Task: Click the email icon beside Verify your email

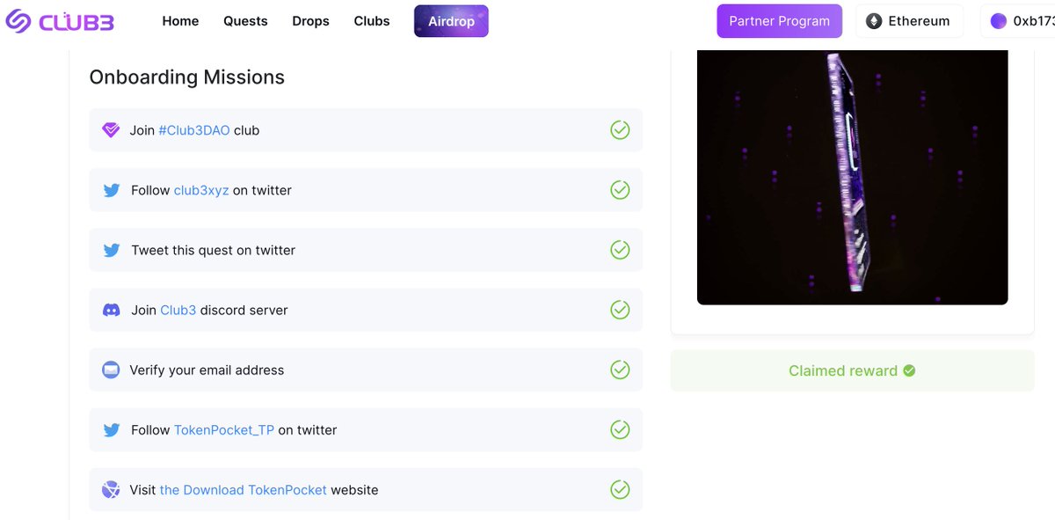Action: (111, 370)
